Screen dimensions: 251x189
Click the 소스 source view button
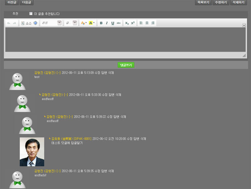26,23
